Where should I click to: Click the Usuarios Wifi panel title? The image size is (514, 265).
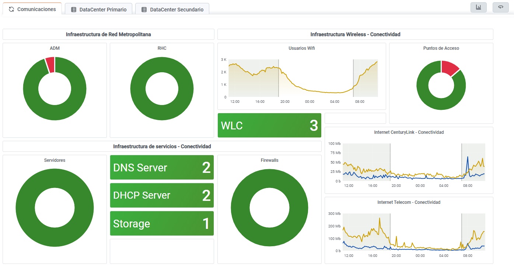pyautogui.click(x=301, y=48)
